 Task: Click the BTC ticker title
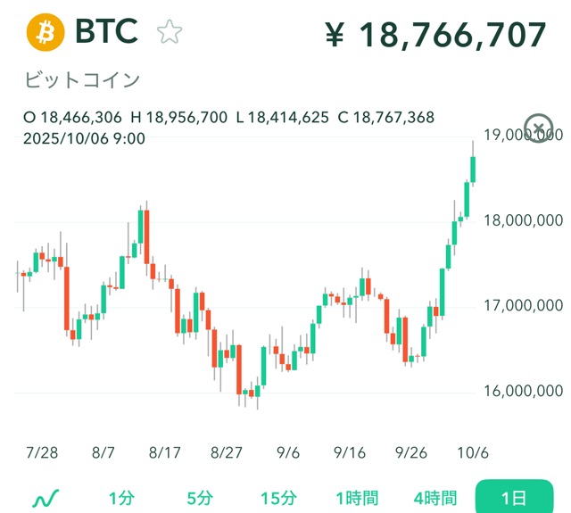pyautogui.click(x=106, y=32)
